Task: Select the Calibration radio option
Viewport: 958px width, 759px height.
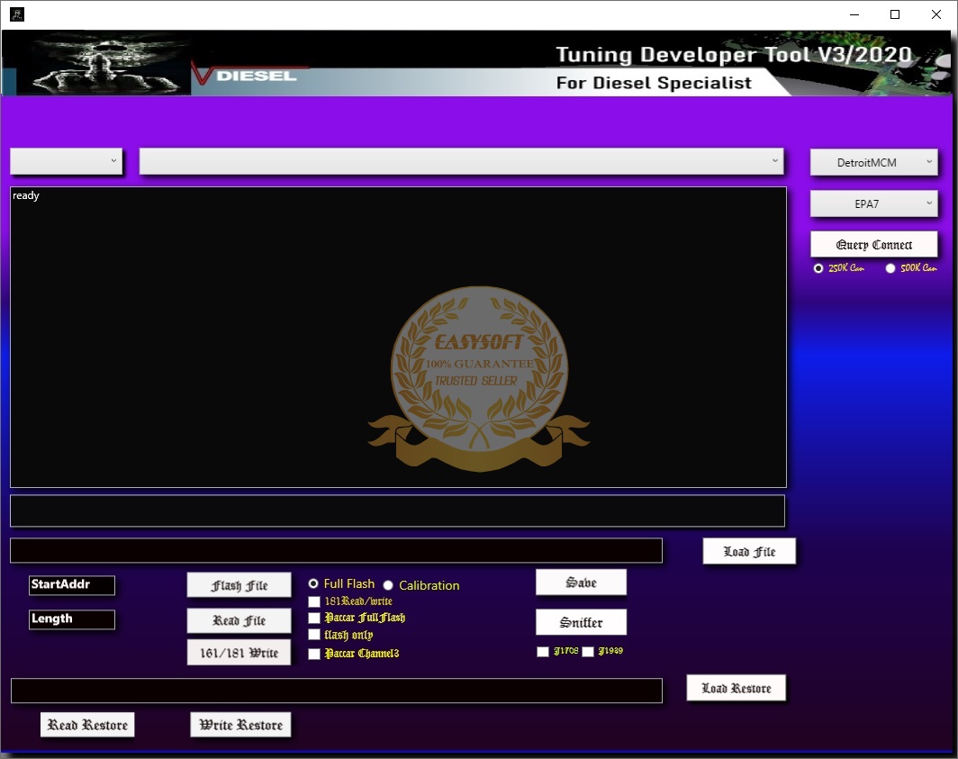Action: click(388, 585)
